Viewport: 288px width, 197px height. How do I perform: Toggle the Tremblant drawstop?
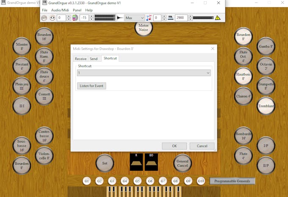(x=266, y=106)
